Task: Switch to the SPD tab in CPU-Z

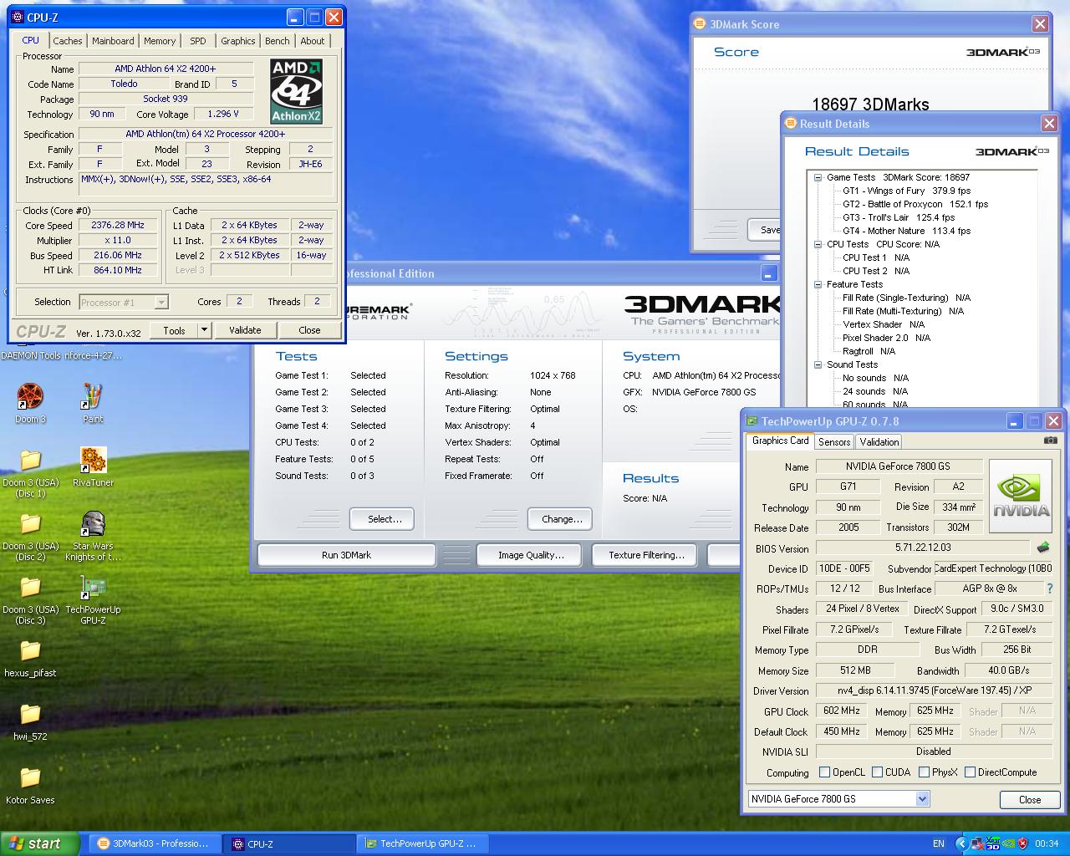Action: coord(198,41)
